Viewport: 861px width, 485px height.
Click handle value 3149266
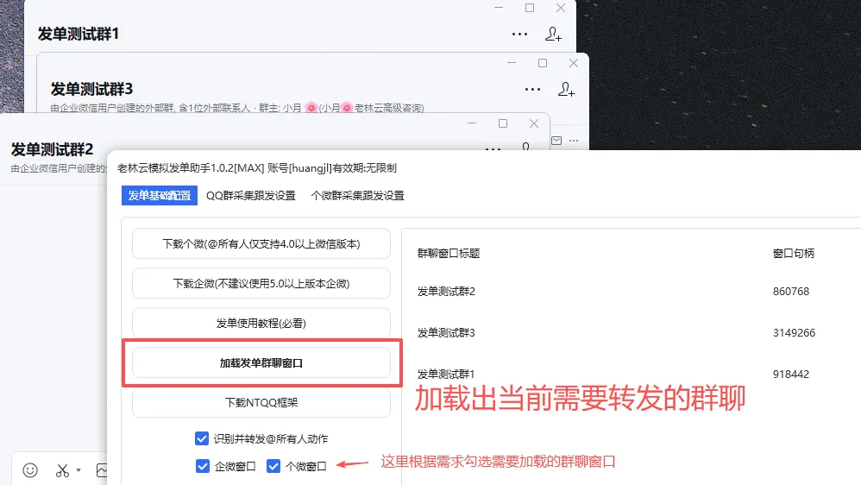tap(794, 333)
